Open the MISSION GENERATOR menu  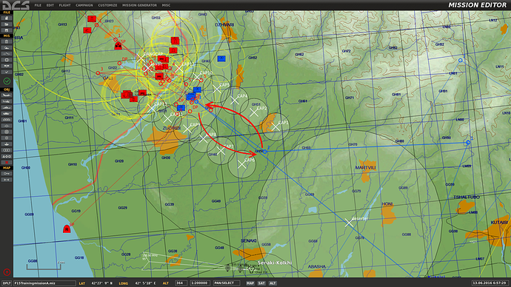pyautogui.click(x=139, y=5)
